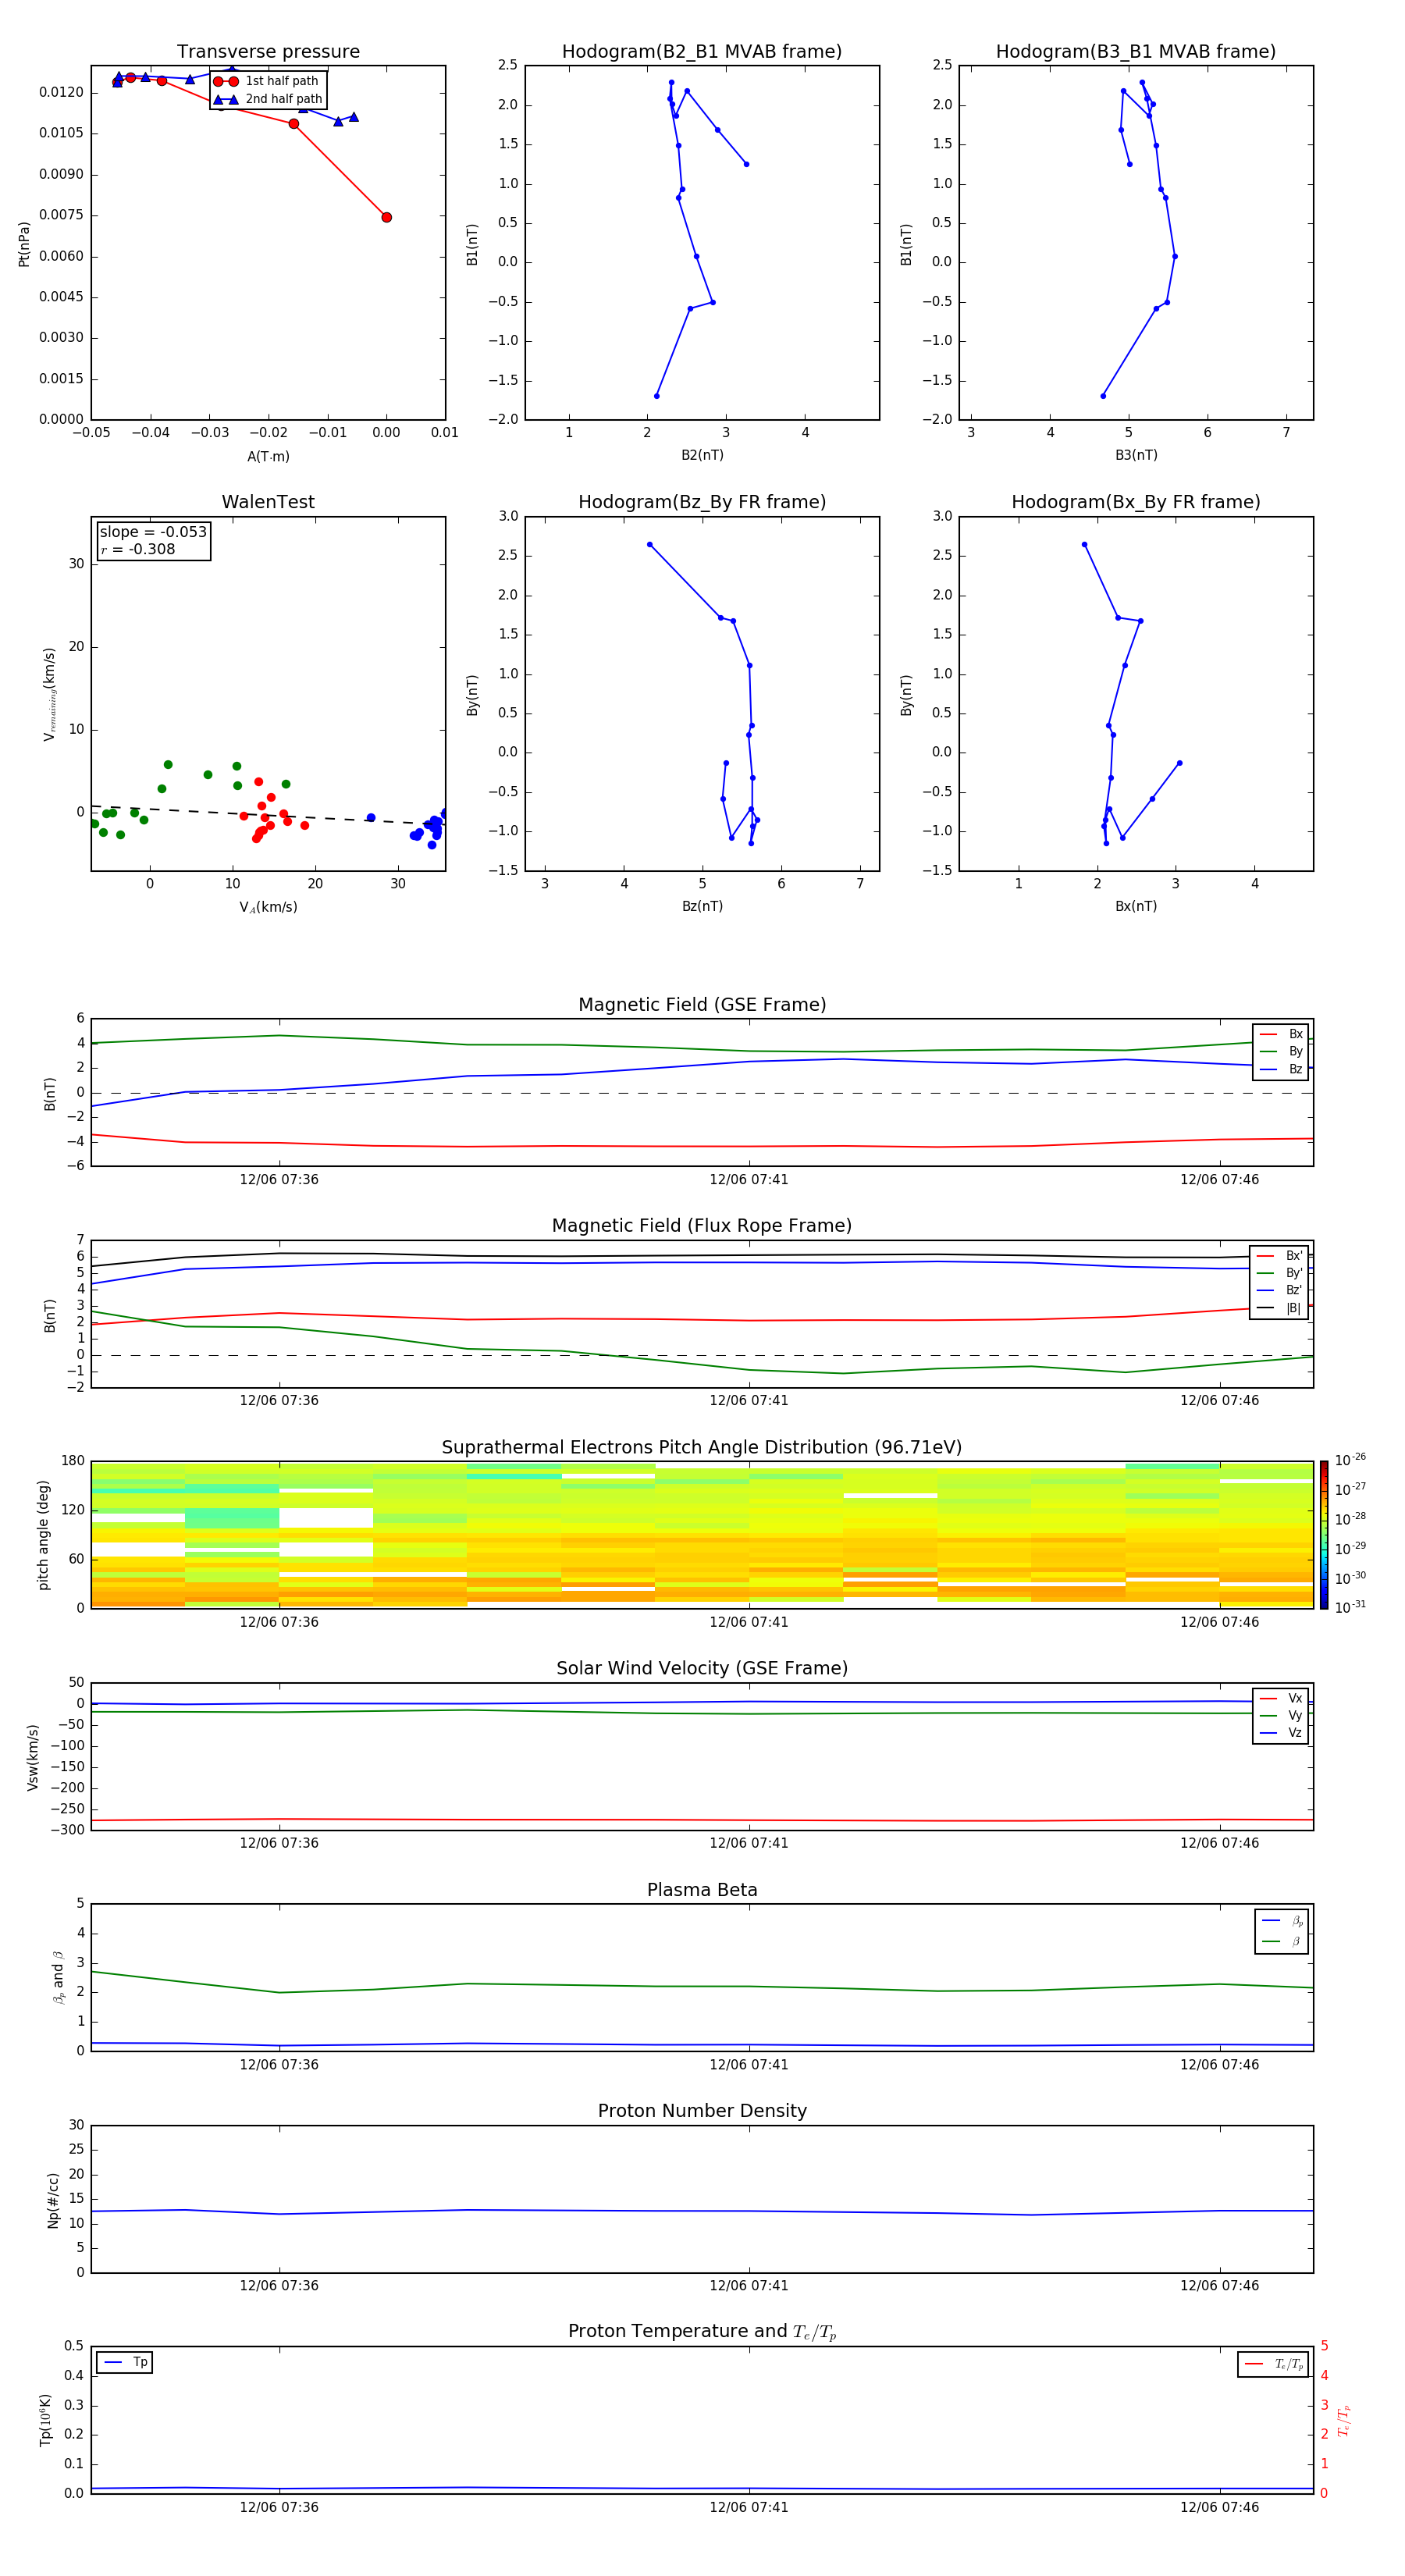Click the 'Np(#/cc)' axis label

coord(54,2200)
